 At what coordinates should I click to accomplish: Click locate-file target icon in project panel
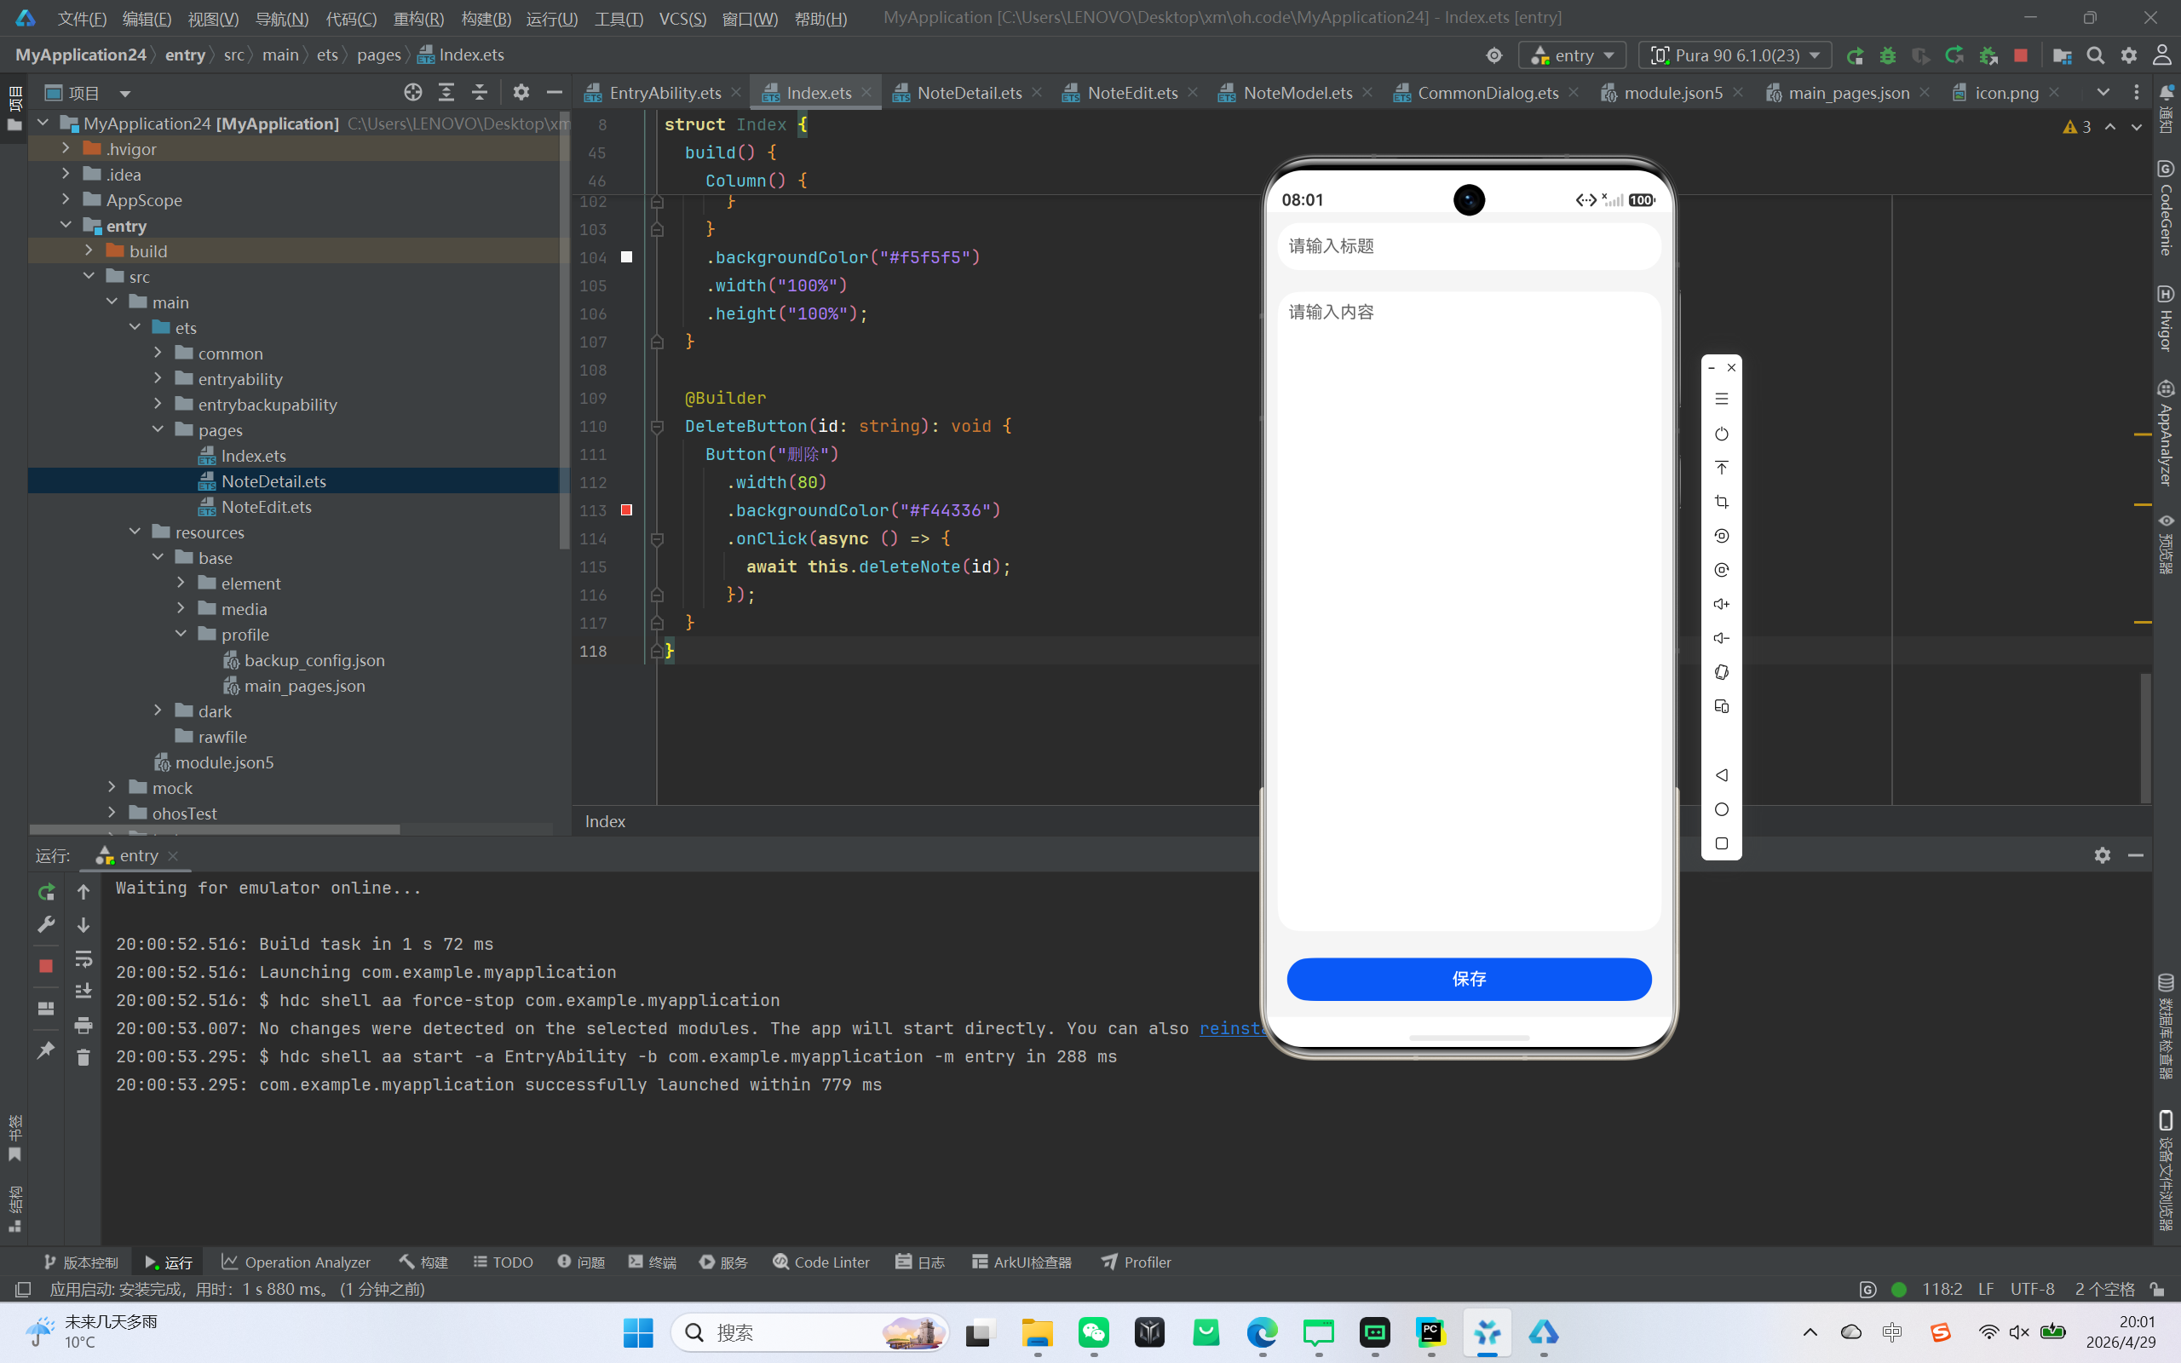[412, 92]
